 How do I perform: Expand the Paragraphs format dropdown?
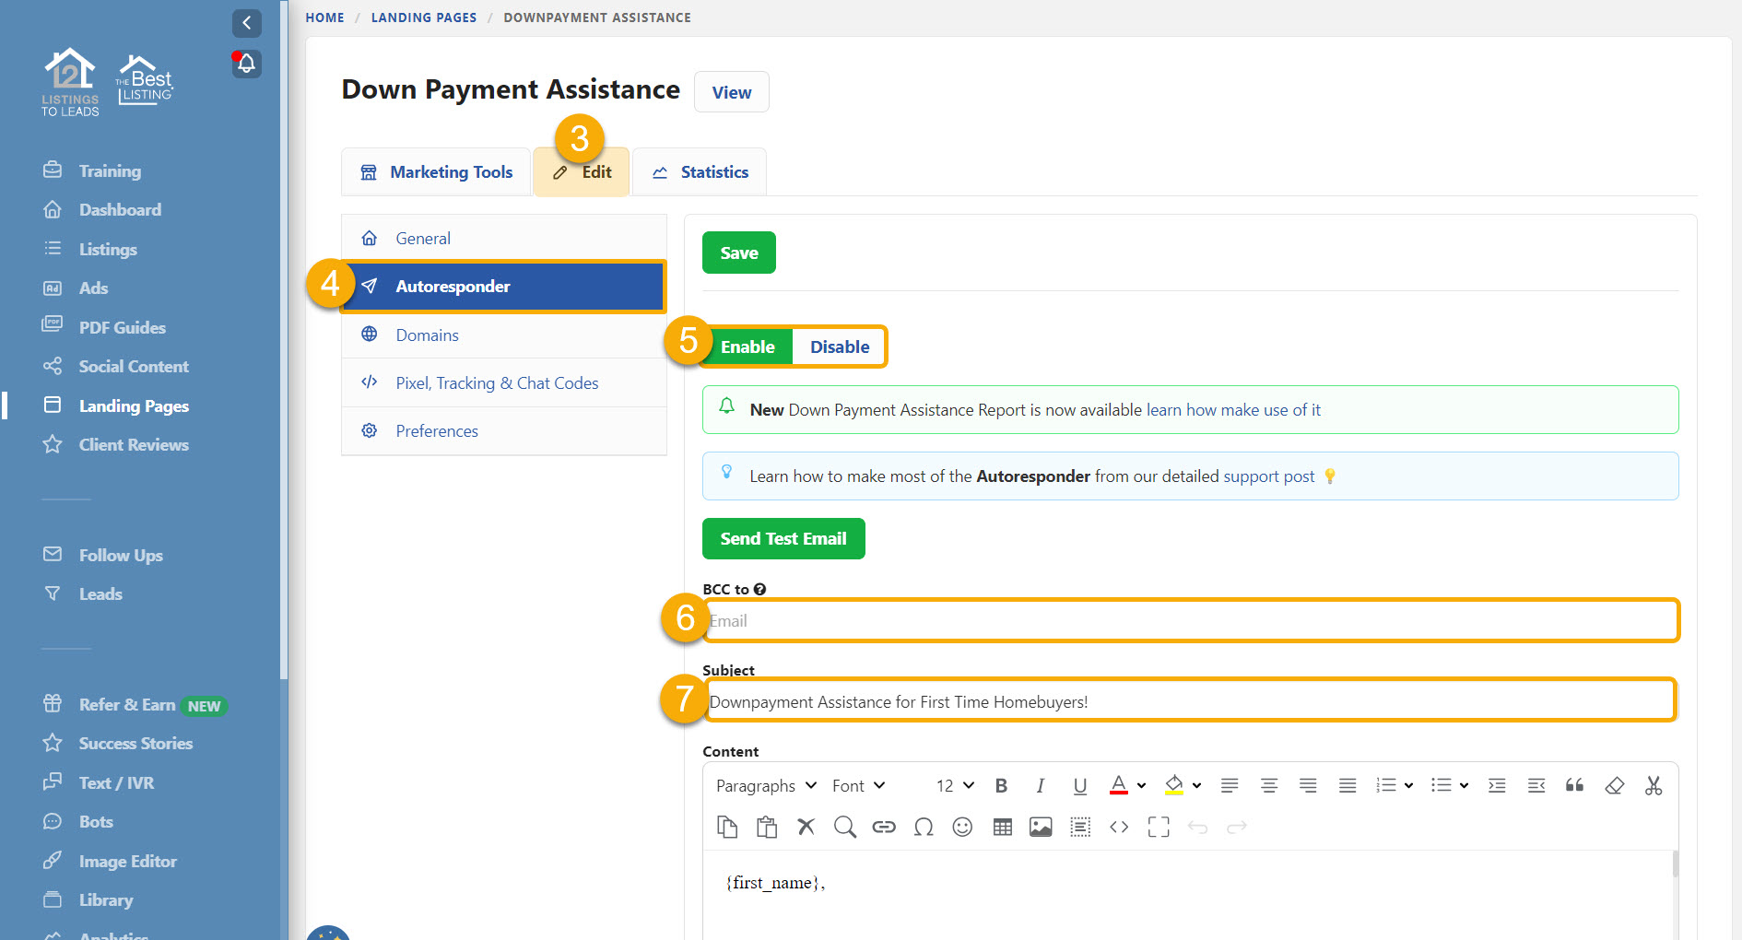766,785
